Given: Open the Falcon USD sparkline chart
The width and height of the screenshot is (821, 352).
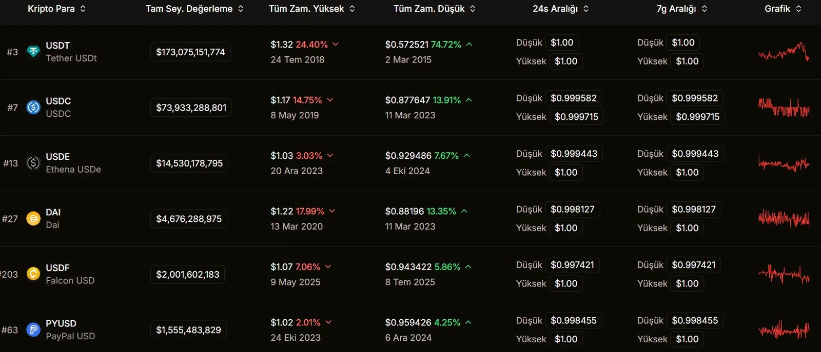Looking at the screenshot, I should point(784,274).
